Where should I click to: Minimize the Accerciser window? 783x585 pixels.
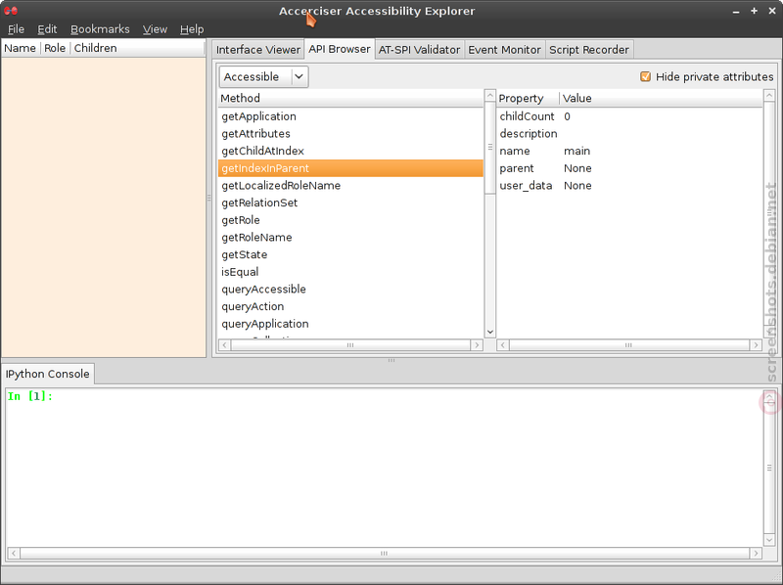(736, 11)
